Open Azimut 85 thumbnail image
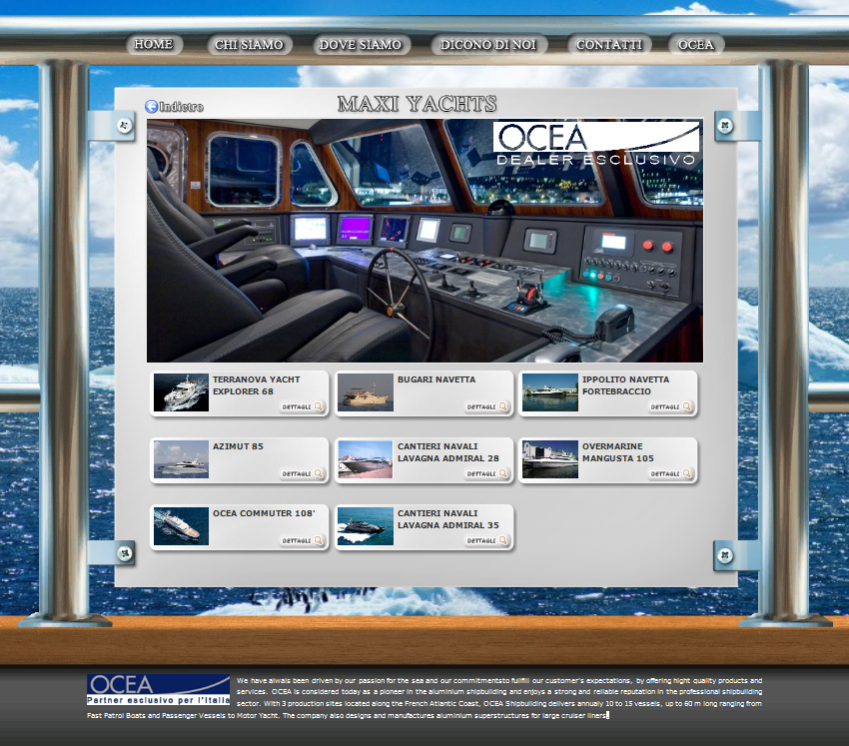 click(181, 459)
